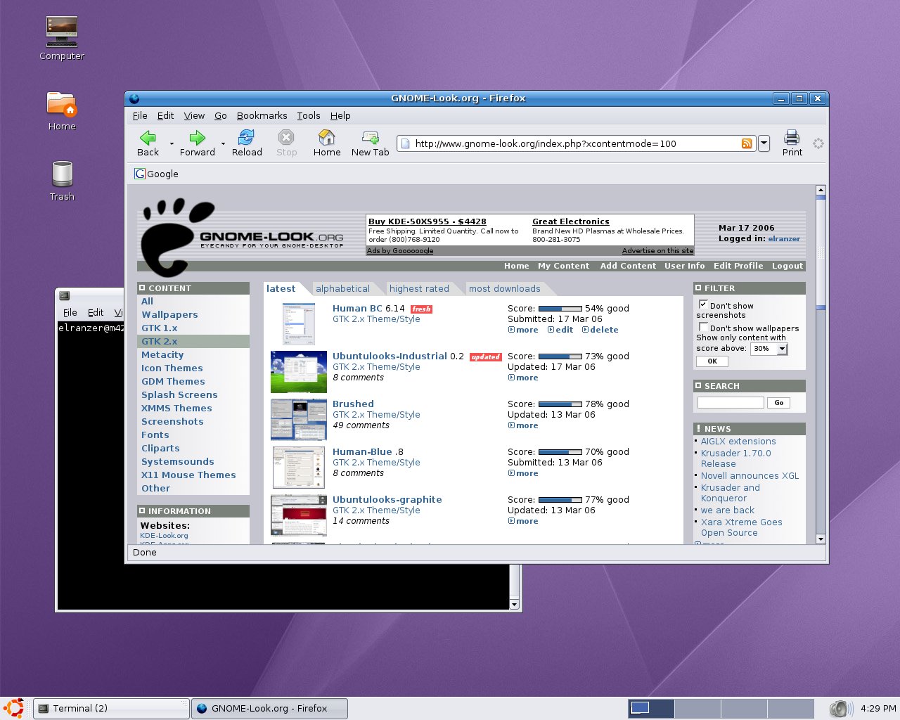
Task: Open the Firefox File menu
Action: (140, 116)
